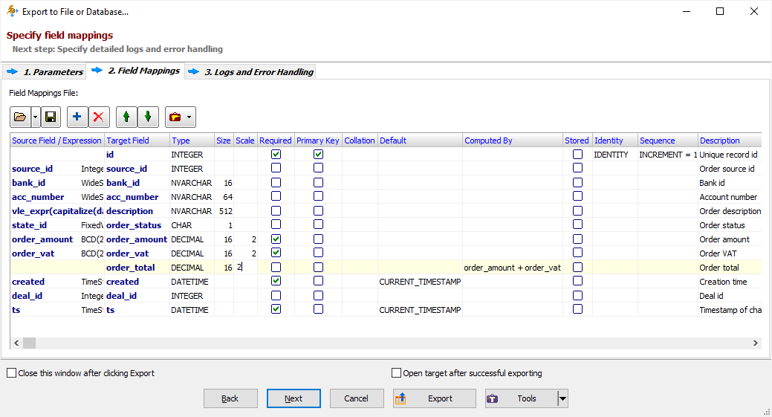The height and width of the screenshot is (417, 772).
Task: Toggle Stored checkbox for order_total row
Action: [x=577, y=268]
